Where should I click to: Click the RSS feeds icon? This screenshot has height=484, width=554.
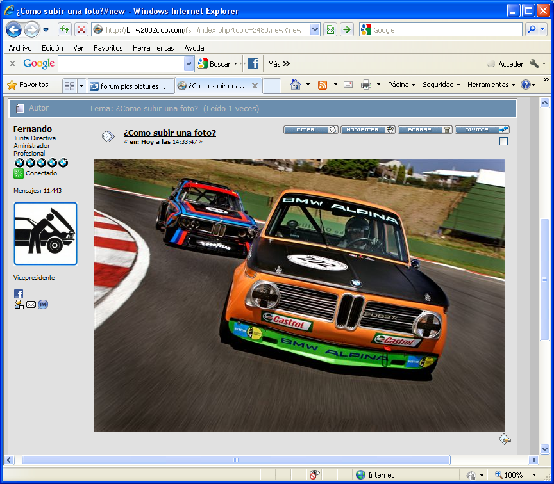pos(323,85)
